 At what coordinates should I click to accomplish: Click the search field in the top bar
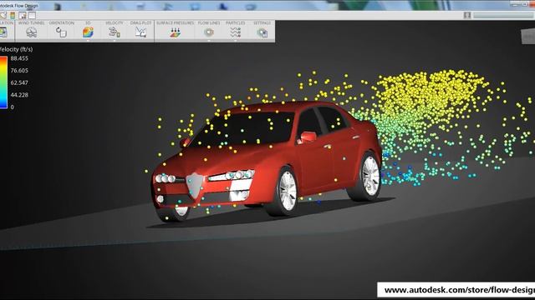pos(504,15)
